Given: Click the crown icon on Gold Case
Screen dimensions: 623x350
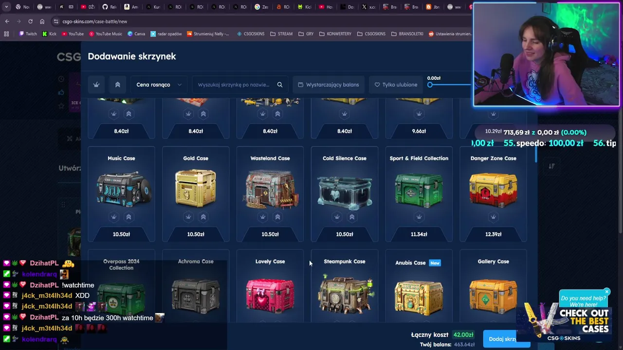Looking at the screenshot, I should [188, 217].
